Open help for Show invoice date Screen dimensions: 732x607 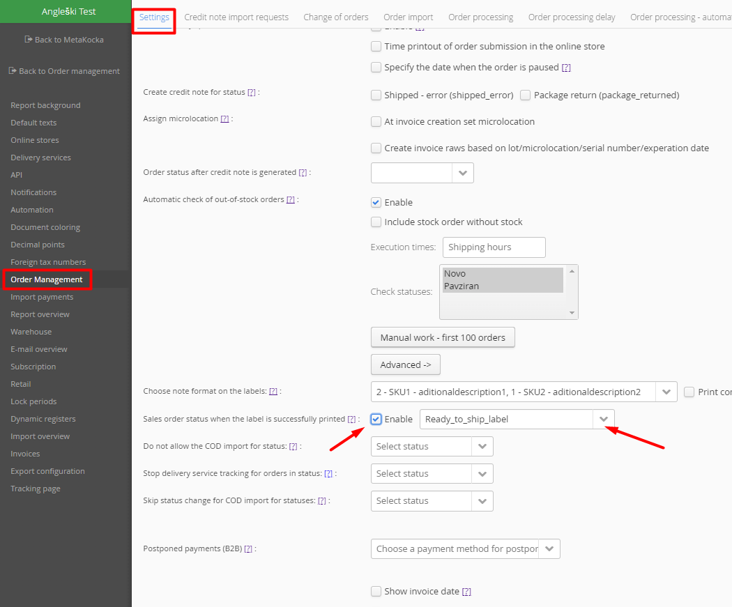coord(466,592)
